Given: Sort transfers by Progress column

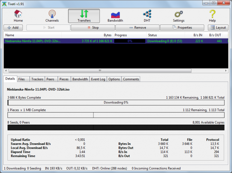Looking at the screenshot, I should tap(130, 35).
